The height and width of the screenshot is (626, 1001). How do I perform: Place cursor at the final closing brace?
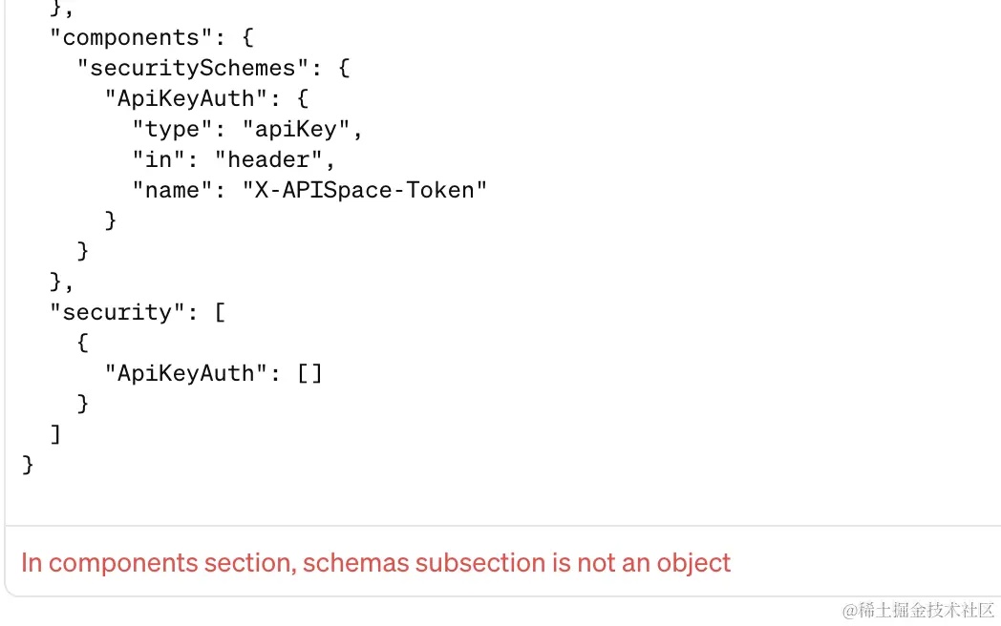[28, 465]
